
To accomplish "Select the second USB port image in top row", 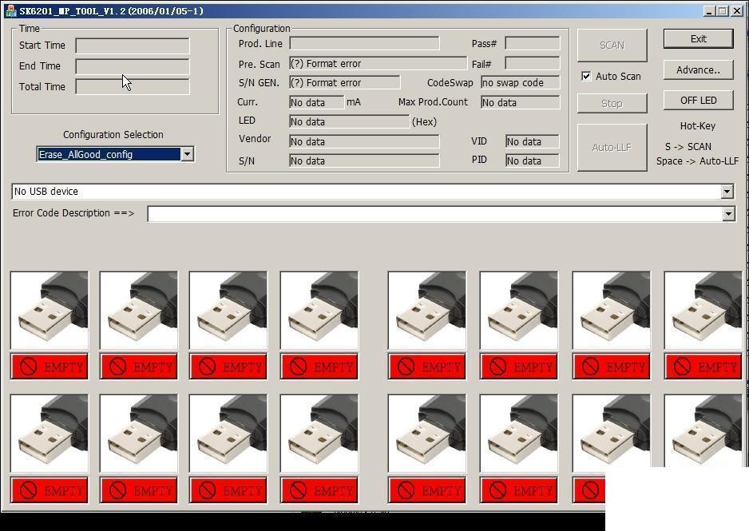I will [138, 311].
